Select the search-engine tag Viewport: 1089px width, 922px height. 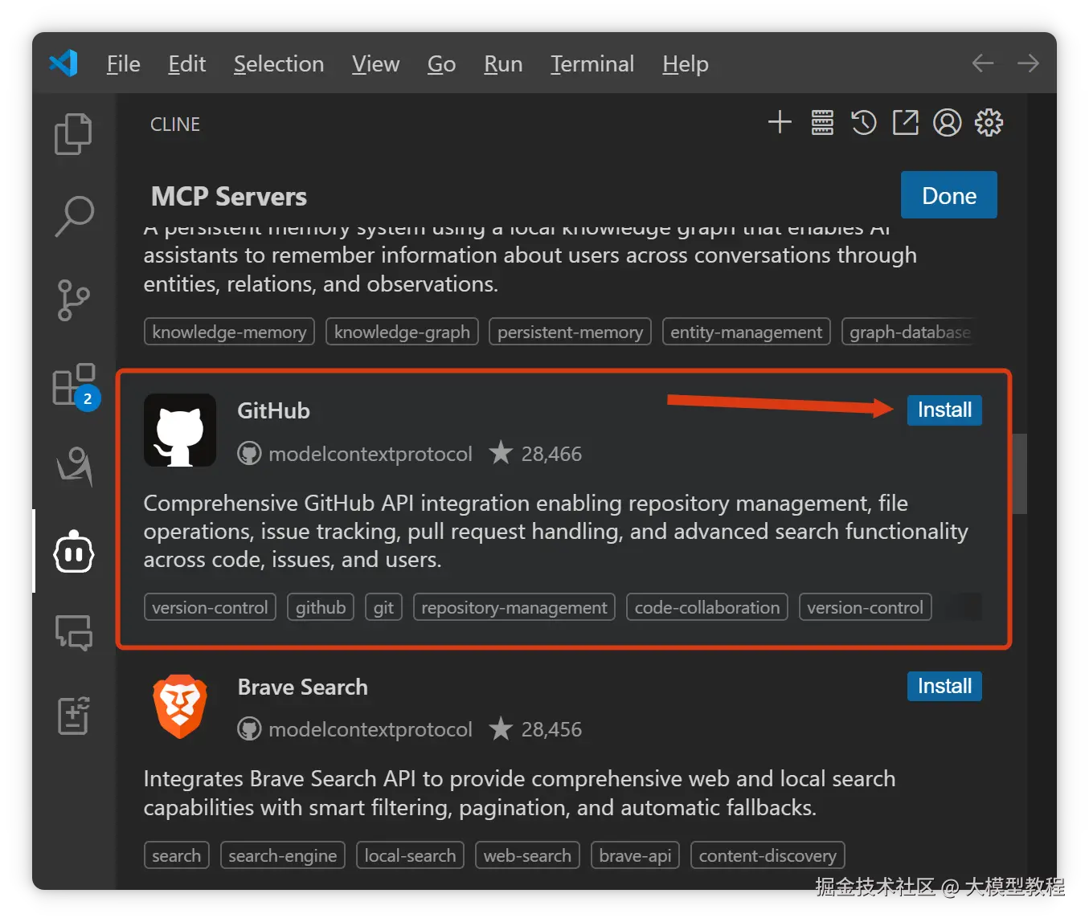283,855
